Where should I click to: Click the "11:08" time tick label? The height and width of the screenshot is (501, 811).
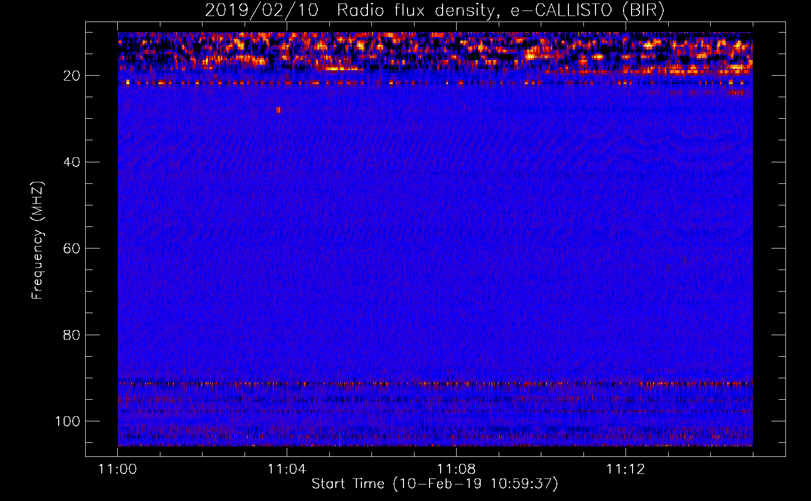pos(456,469)
